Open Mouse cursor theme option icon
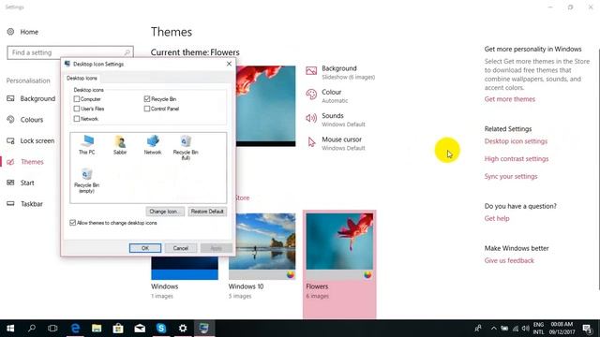Viewport: 600px width, 337px height. point(311,142)
